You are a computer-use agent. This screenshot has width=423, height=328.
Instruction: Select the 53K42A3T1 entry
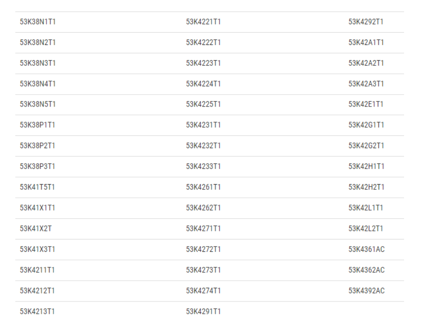point(366,84)
